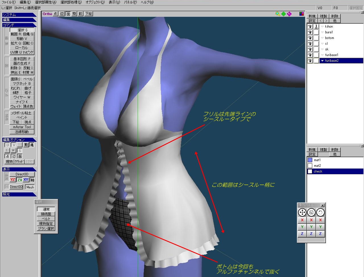Select the mat1 blue material swatch

(310, 160)
